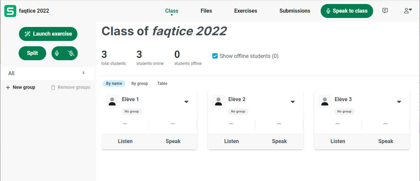Uncheck Show offline students checkbox
Viewport: 420px width, 181px height.
tap(215, 56)
